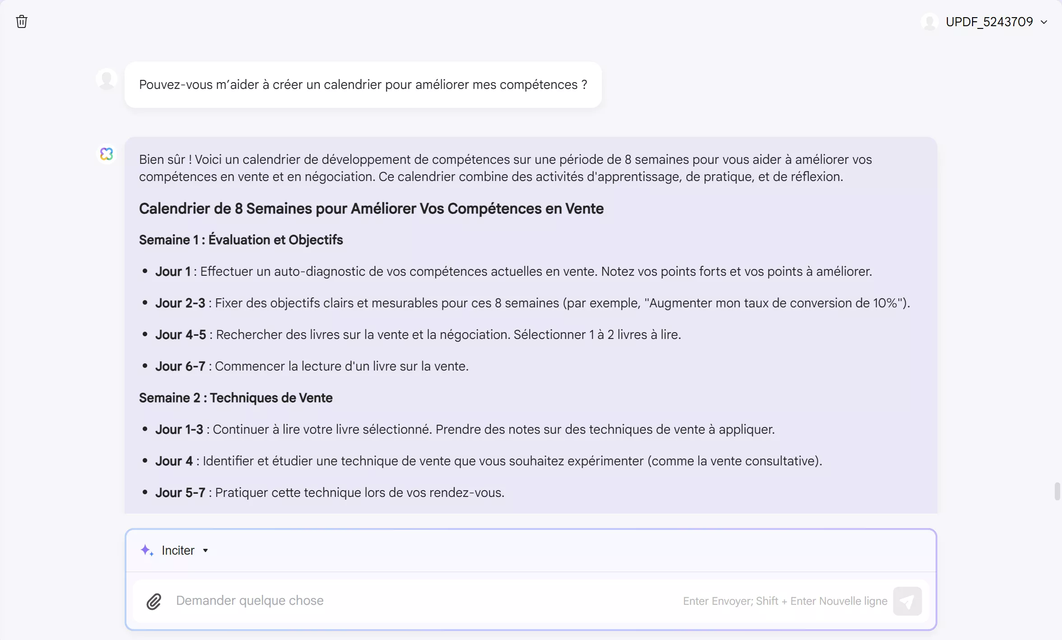The height and width of the screenshot is (640, 1062).
Task: Click the paperclip attach file icon
Action: (x=154, y=601)
